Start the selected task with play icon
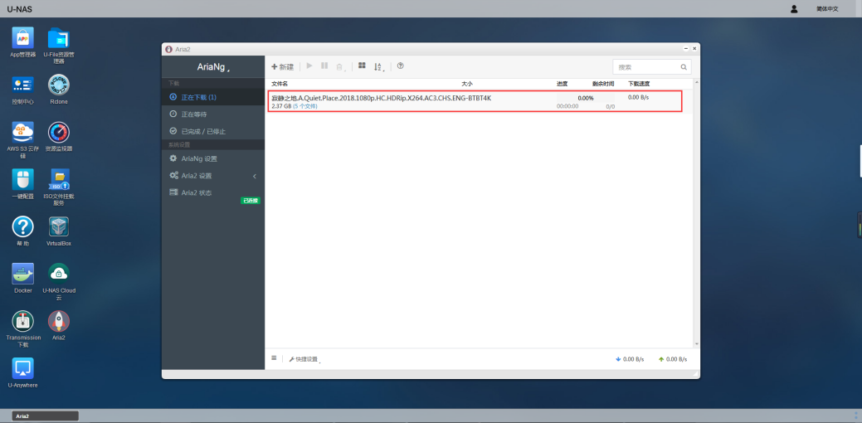 (309, 66)
